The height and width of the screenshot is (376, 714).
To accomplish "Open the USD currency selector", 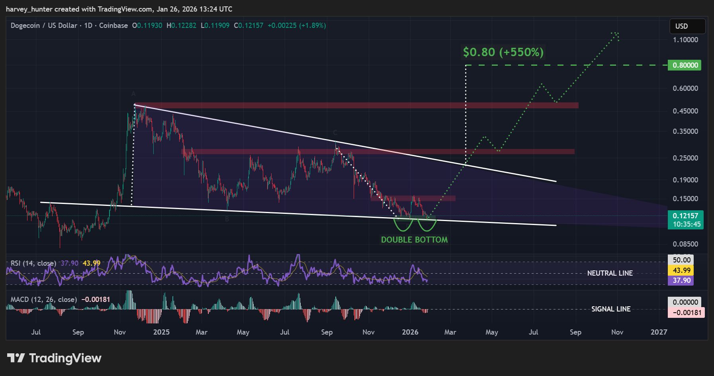I will 683,26.
